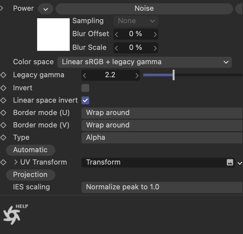Image resolution: width=243 pixels, height=234 pixels.
Task: Click the Projection button
Action: click(31, 175)
